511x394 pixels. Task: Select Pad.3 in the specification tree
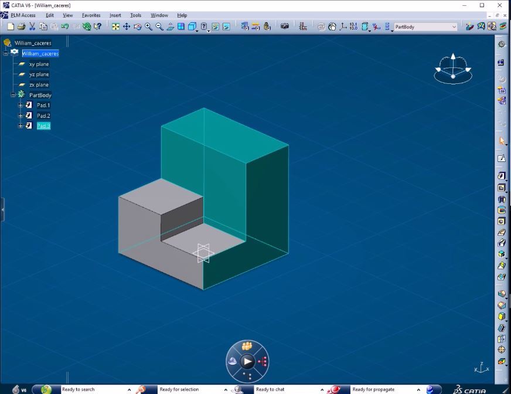coord(43,126)
